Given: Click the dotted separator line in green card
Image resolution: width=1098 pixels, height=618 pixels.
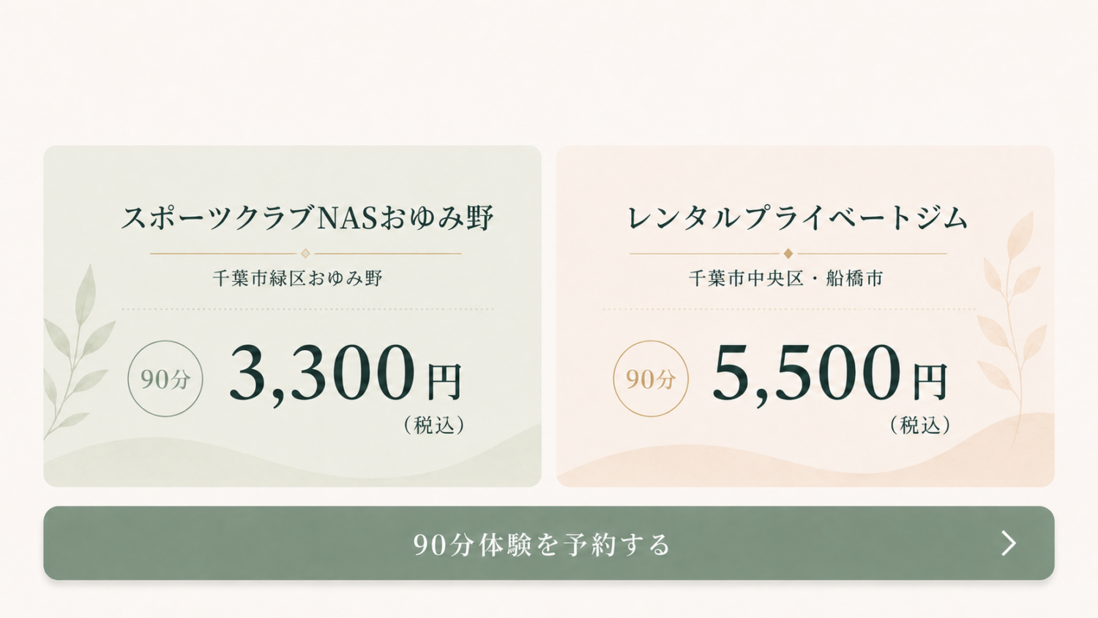Looking at the screenshot, I should tap(307, 309).
